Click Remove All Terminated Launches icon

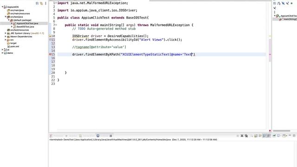click(x=246, y=136)
